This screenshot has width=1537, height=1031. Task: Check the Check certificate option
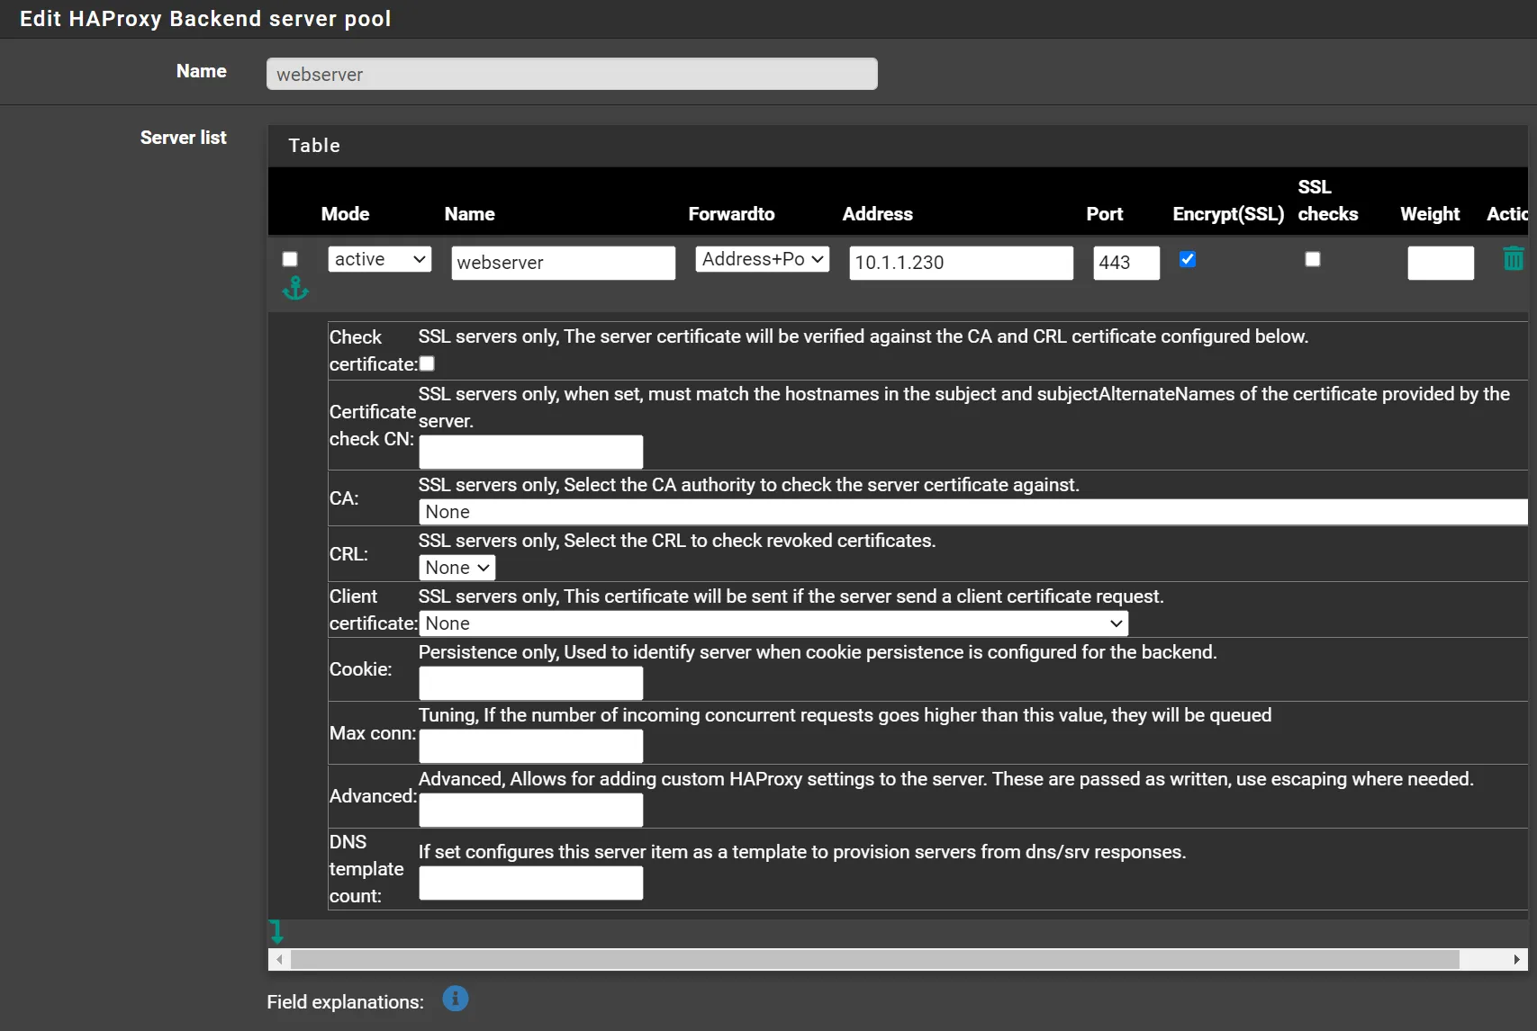[x=427, y=363]
